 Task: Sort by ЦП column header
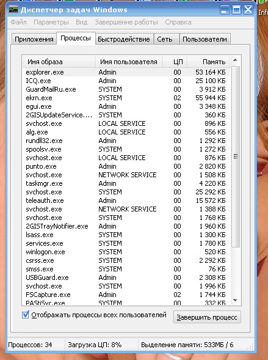pos(175,62)
